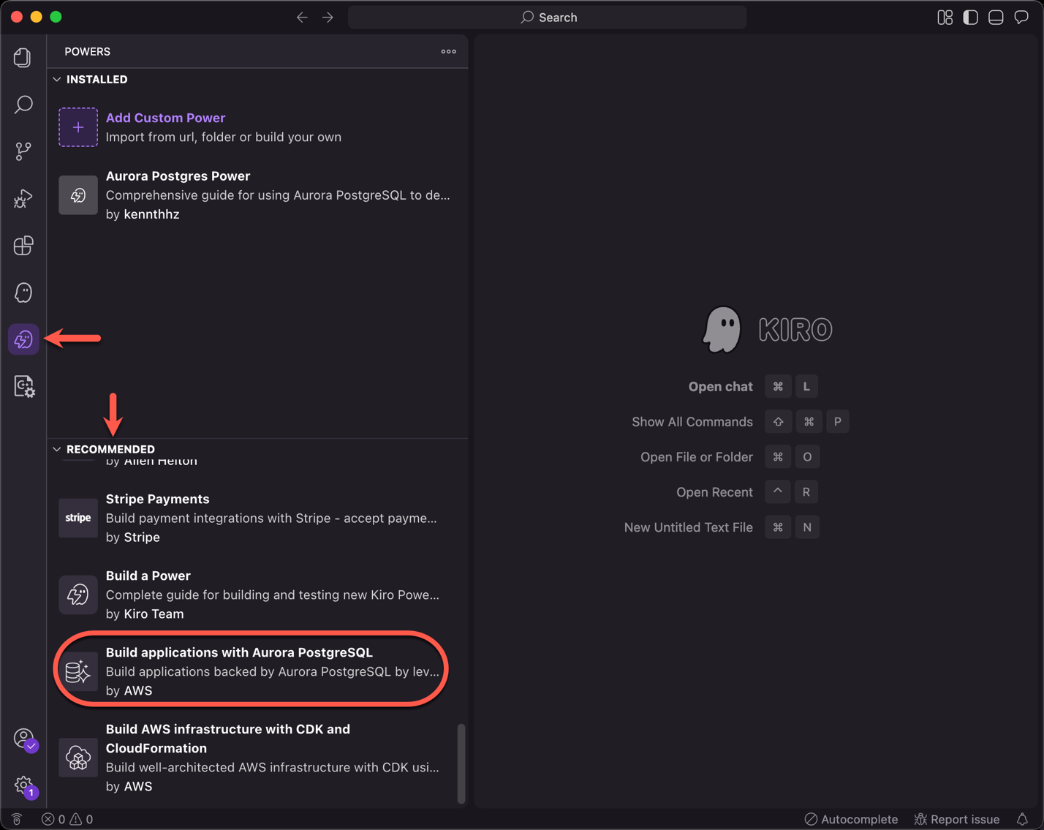The height and width of the screenshot is (830, 1044).
Task: Toggle the chat side panel
Action: [x=1021, y=18]
